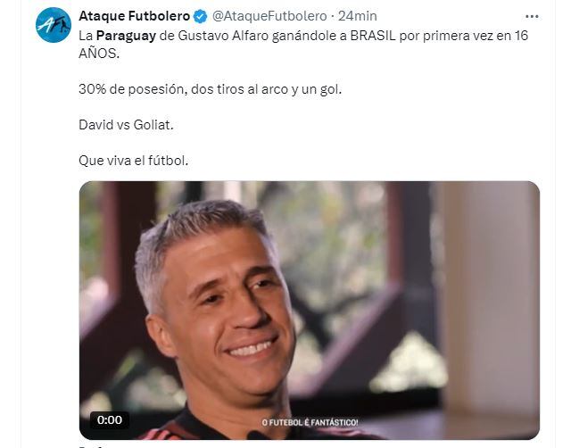
Task: Click the O FUTEBOL É FANTÁSTICO subtitle
Action: pos(310,422)
